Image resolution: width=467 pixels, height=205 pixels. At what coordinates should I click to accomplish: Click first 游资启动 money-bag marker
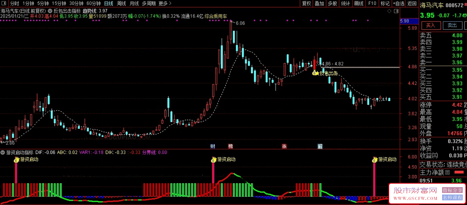(16, 159)
